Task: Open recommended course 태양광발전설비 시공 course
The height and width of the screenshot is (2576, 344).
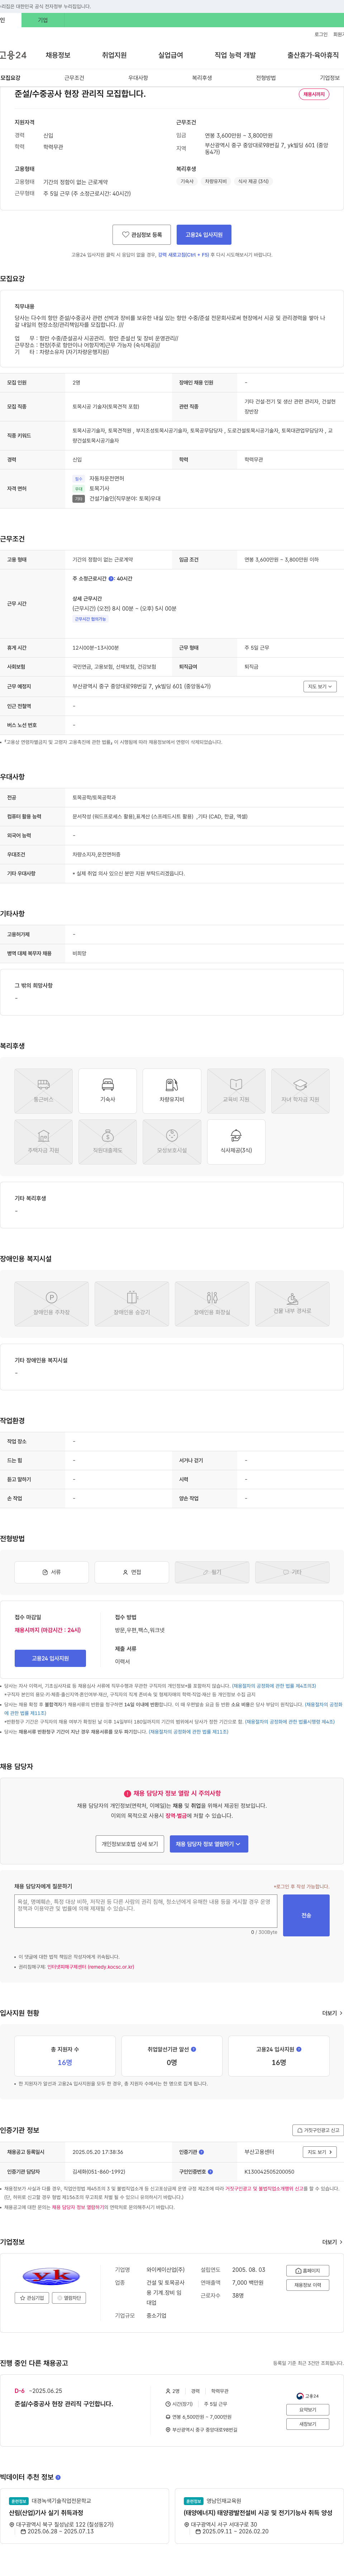Action: click(258, 2513)
